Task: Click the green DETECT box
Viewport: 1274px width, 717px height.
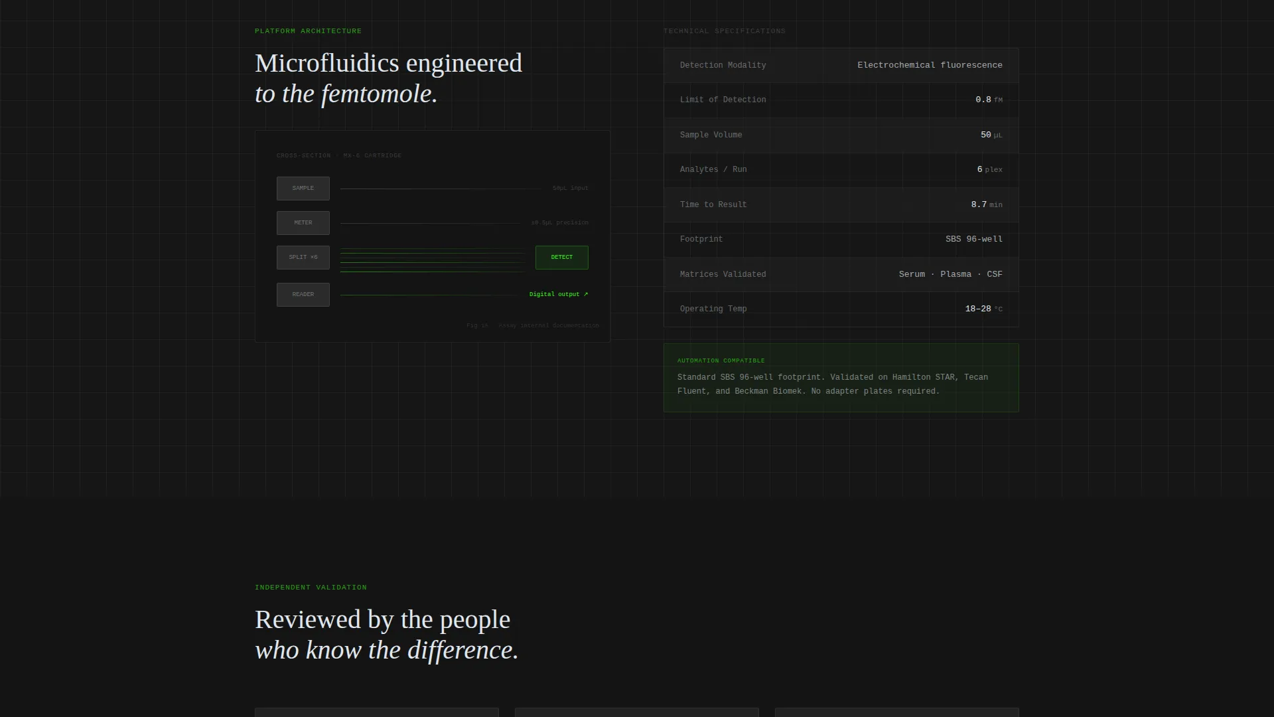Action: pos(561,258)
